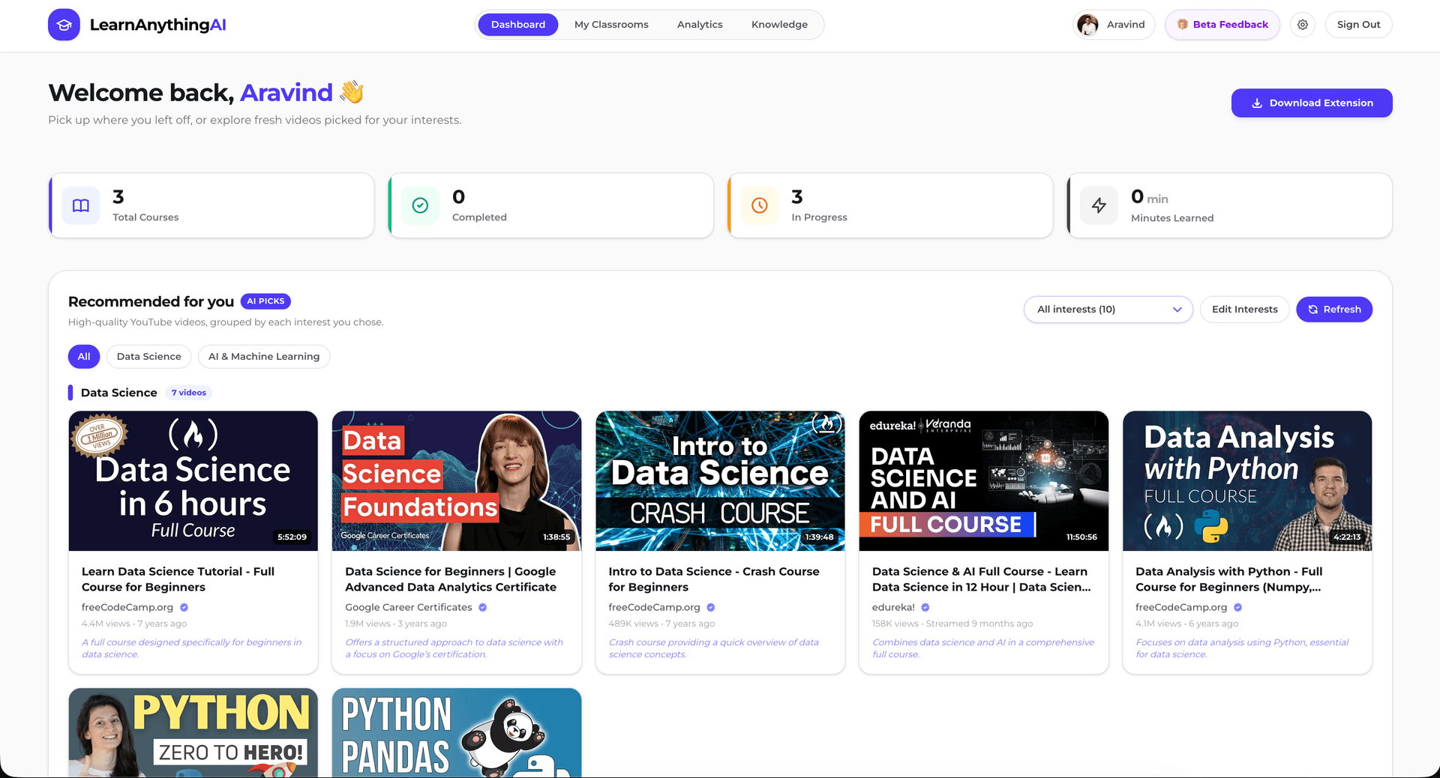Filter by AI & Machine Learning chip

point(264,357)
